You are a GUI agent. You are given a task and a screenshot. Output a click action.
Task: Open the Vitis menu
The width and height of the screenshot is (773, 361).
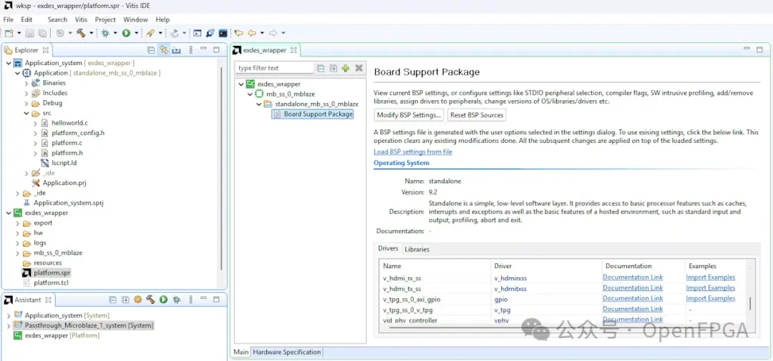(x=81, y=20)
